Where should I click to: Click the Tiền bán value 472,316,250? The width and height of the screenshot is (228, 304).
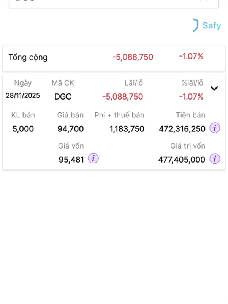click(182, 129)
